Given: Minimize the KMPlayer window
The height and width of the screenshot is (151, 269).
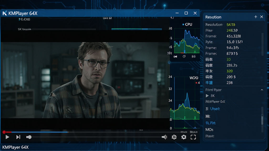Looking at the screenshot, I should (177, 13).
